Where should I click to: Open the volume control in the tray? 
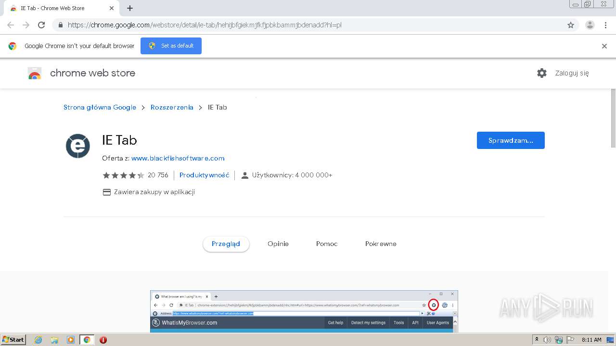point(547,340)
